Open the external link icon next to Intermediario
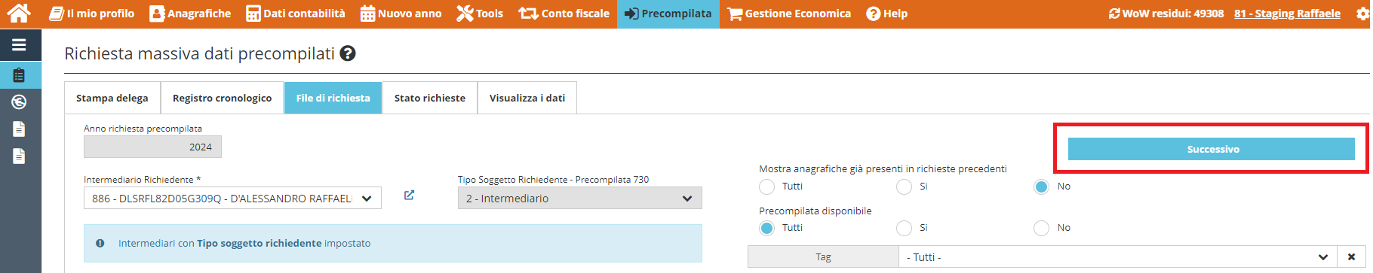The height and width of the screenshot is (273, 1373). [x=409, y=195]
